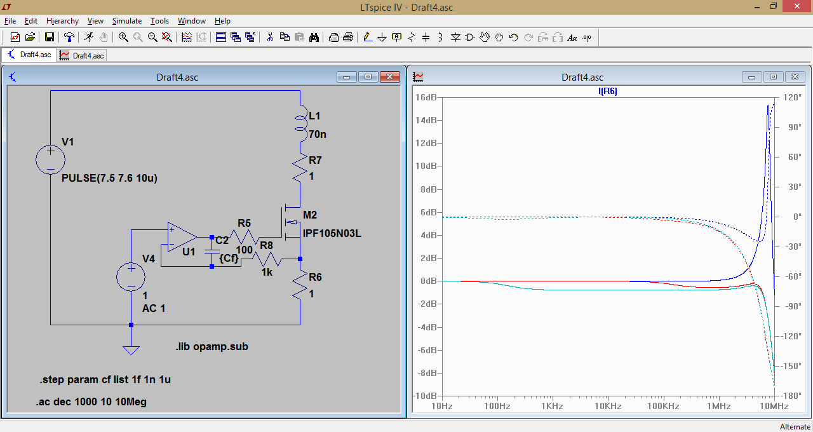This screenshot has width=813, height=432.
Task: Select the Draw Wire pencil tool
Action: click(x=368, y=37)
